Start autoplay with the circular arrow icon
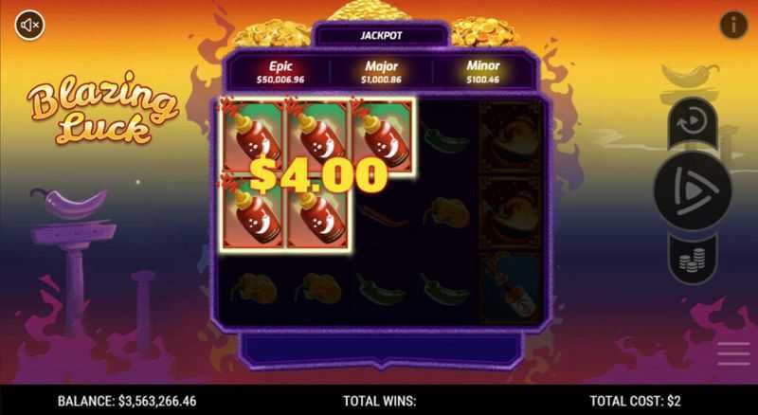This screenshot has height=415, width=758. click(x=693, y=122)
